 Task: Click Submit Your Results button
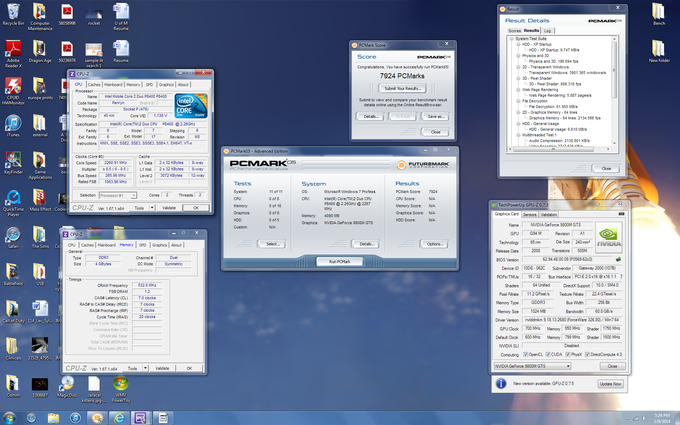403,89
